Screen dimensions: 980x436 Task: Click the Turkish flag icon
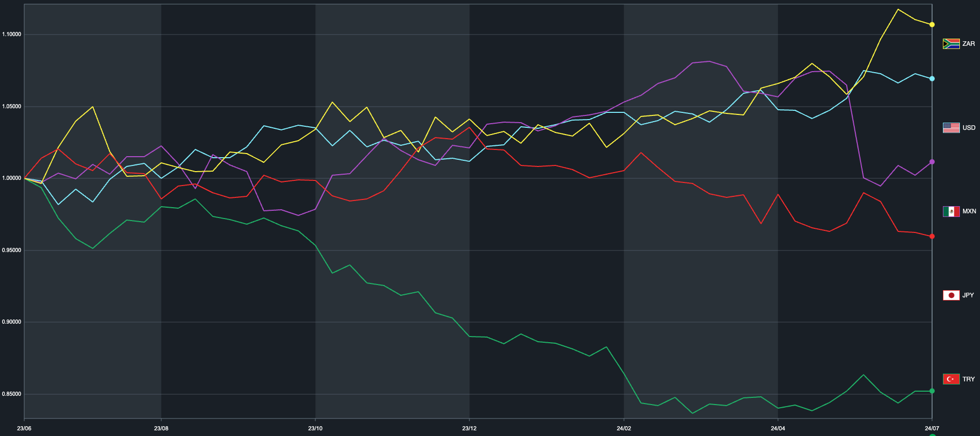951,379
